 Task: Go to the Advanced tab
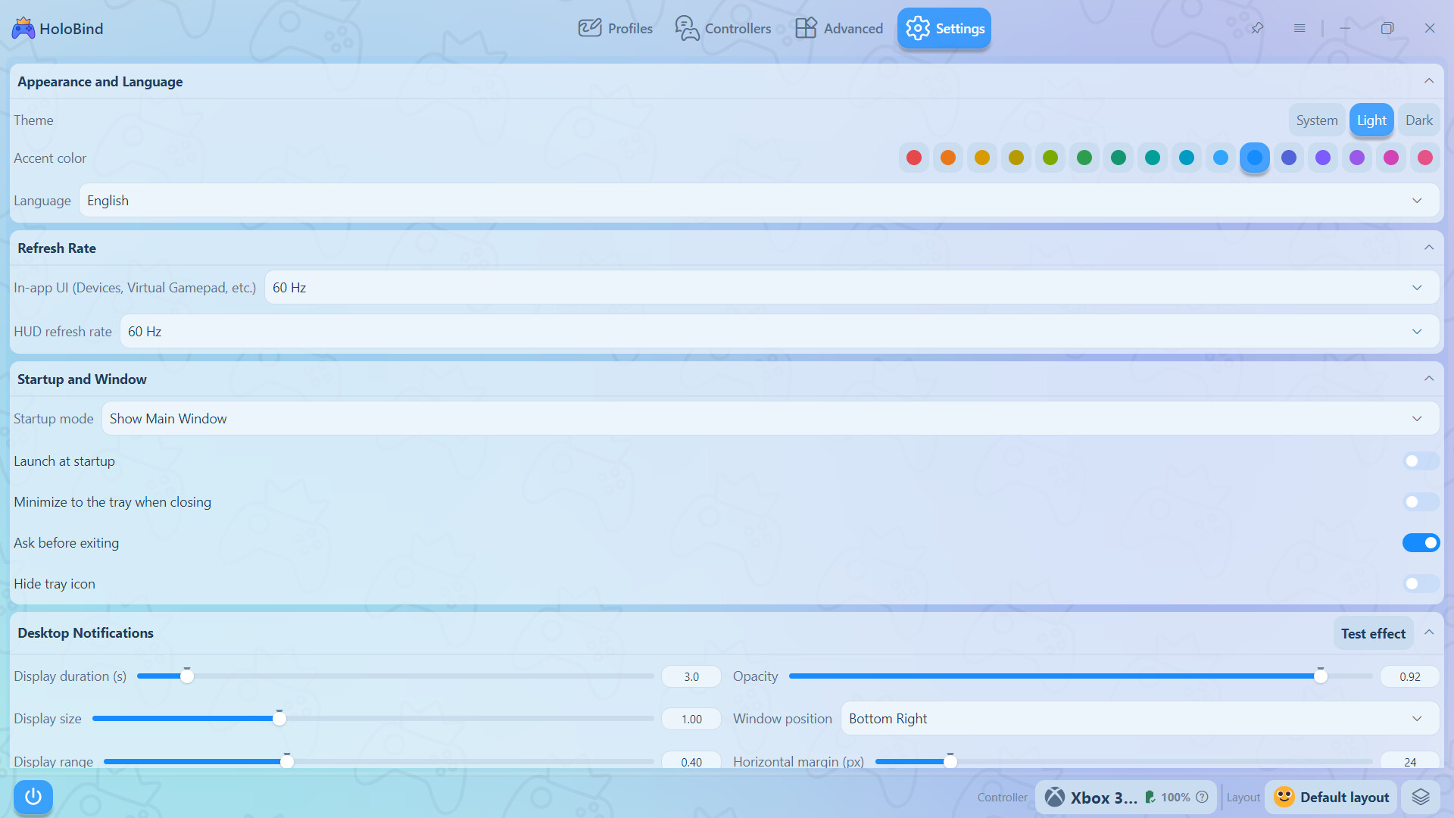[839, 28]
